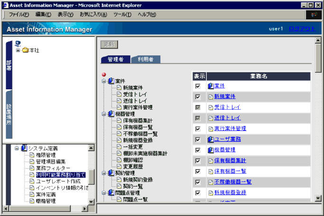Screen dimensions: 324x216
Task: Select 利用可能業務割り当て tree item
Action: [x=61, y=174]
